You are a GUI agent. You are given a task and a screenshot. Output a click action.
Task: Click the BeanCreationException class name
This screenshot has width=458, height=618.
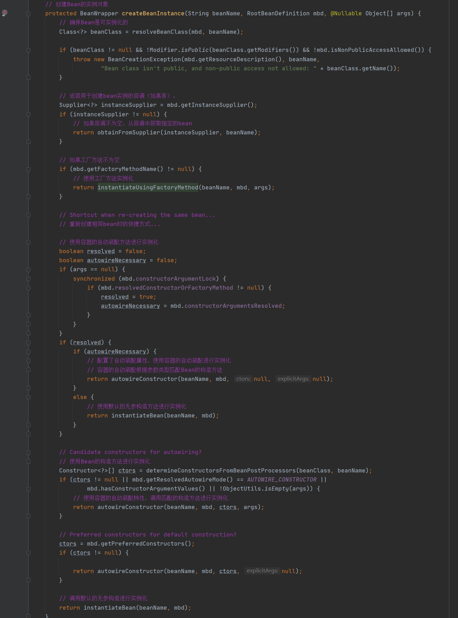coord(144,59)
